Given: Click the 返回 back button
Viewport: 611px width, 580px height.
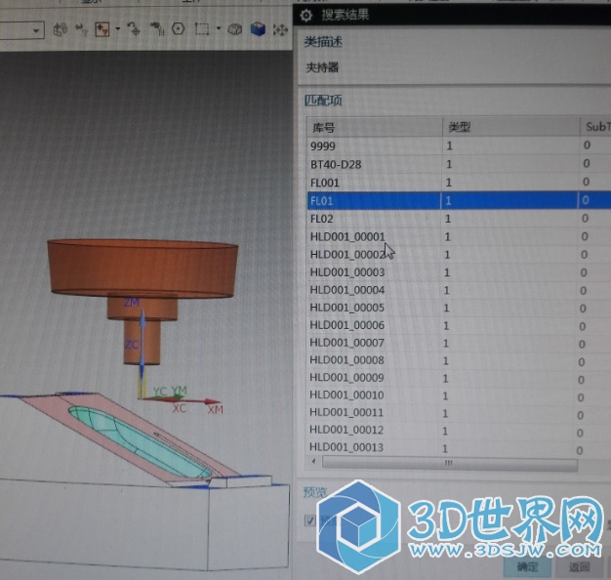Looking at the screenshot, I should 579,566.
